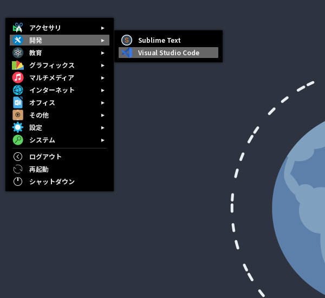Expand 教育 submenu arrow

click(x=103, y=53)
